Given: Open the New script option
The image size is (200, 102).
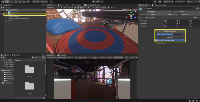Looking at the screenshot, I should tap(170, 43).
